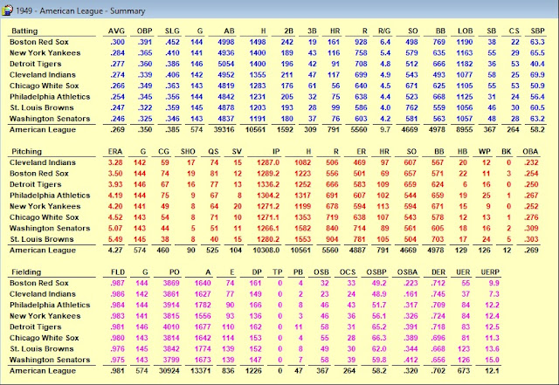Image resolution: width=559 pixels, height=385 pixels.
Task: Select Chicago White Sox in Batting table
Action: point(44,86)
